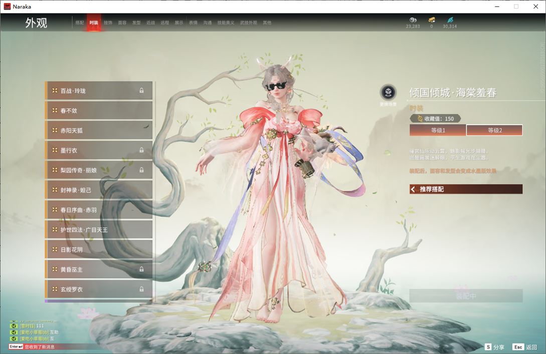
Task: Minimize the Naraka window
Action: [497, 7]
